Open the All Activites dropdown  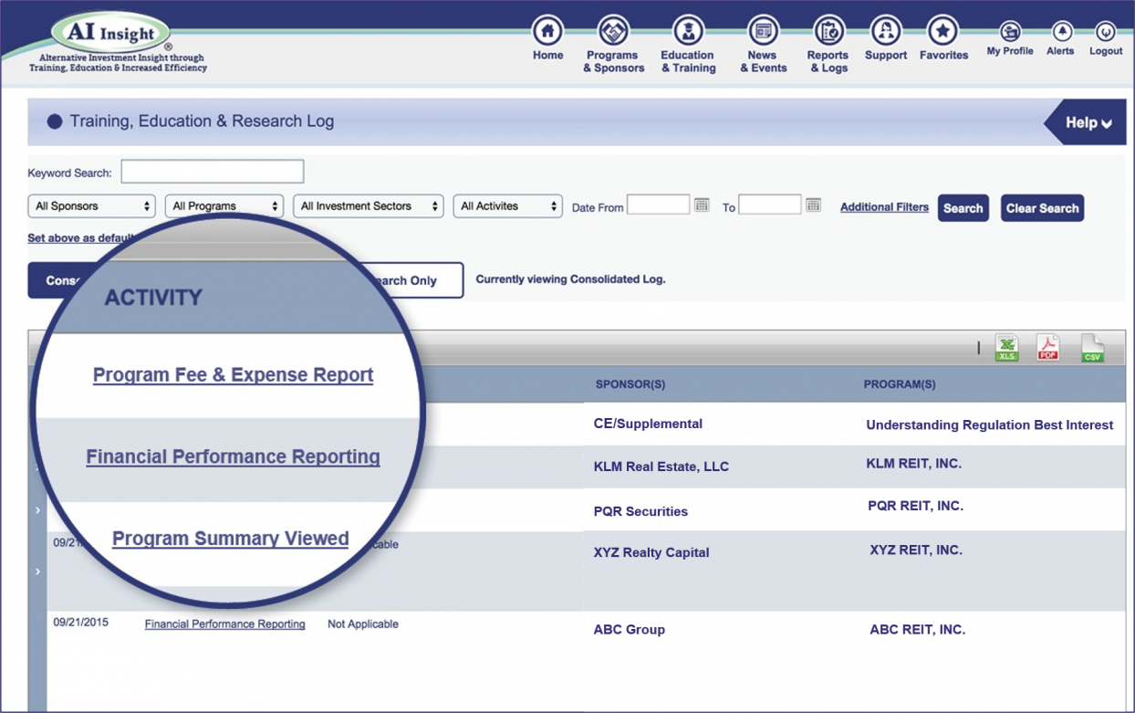(507, 206)
